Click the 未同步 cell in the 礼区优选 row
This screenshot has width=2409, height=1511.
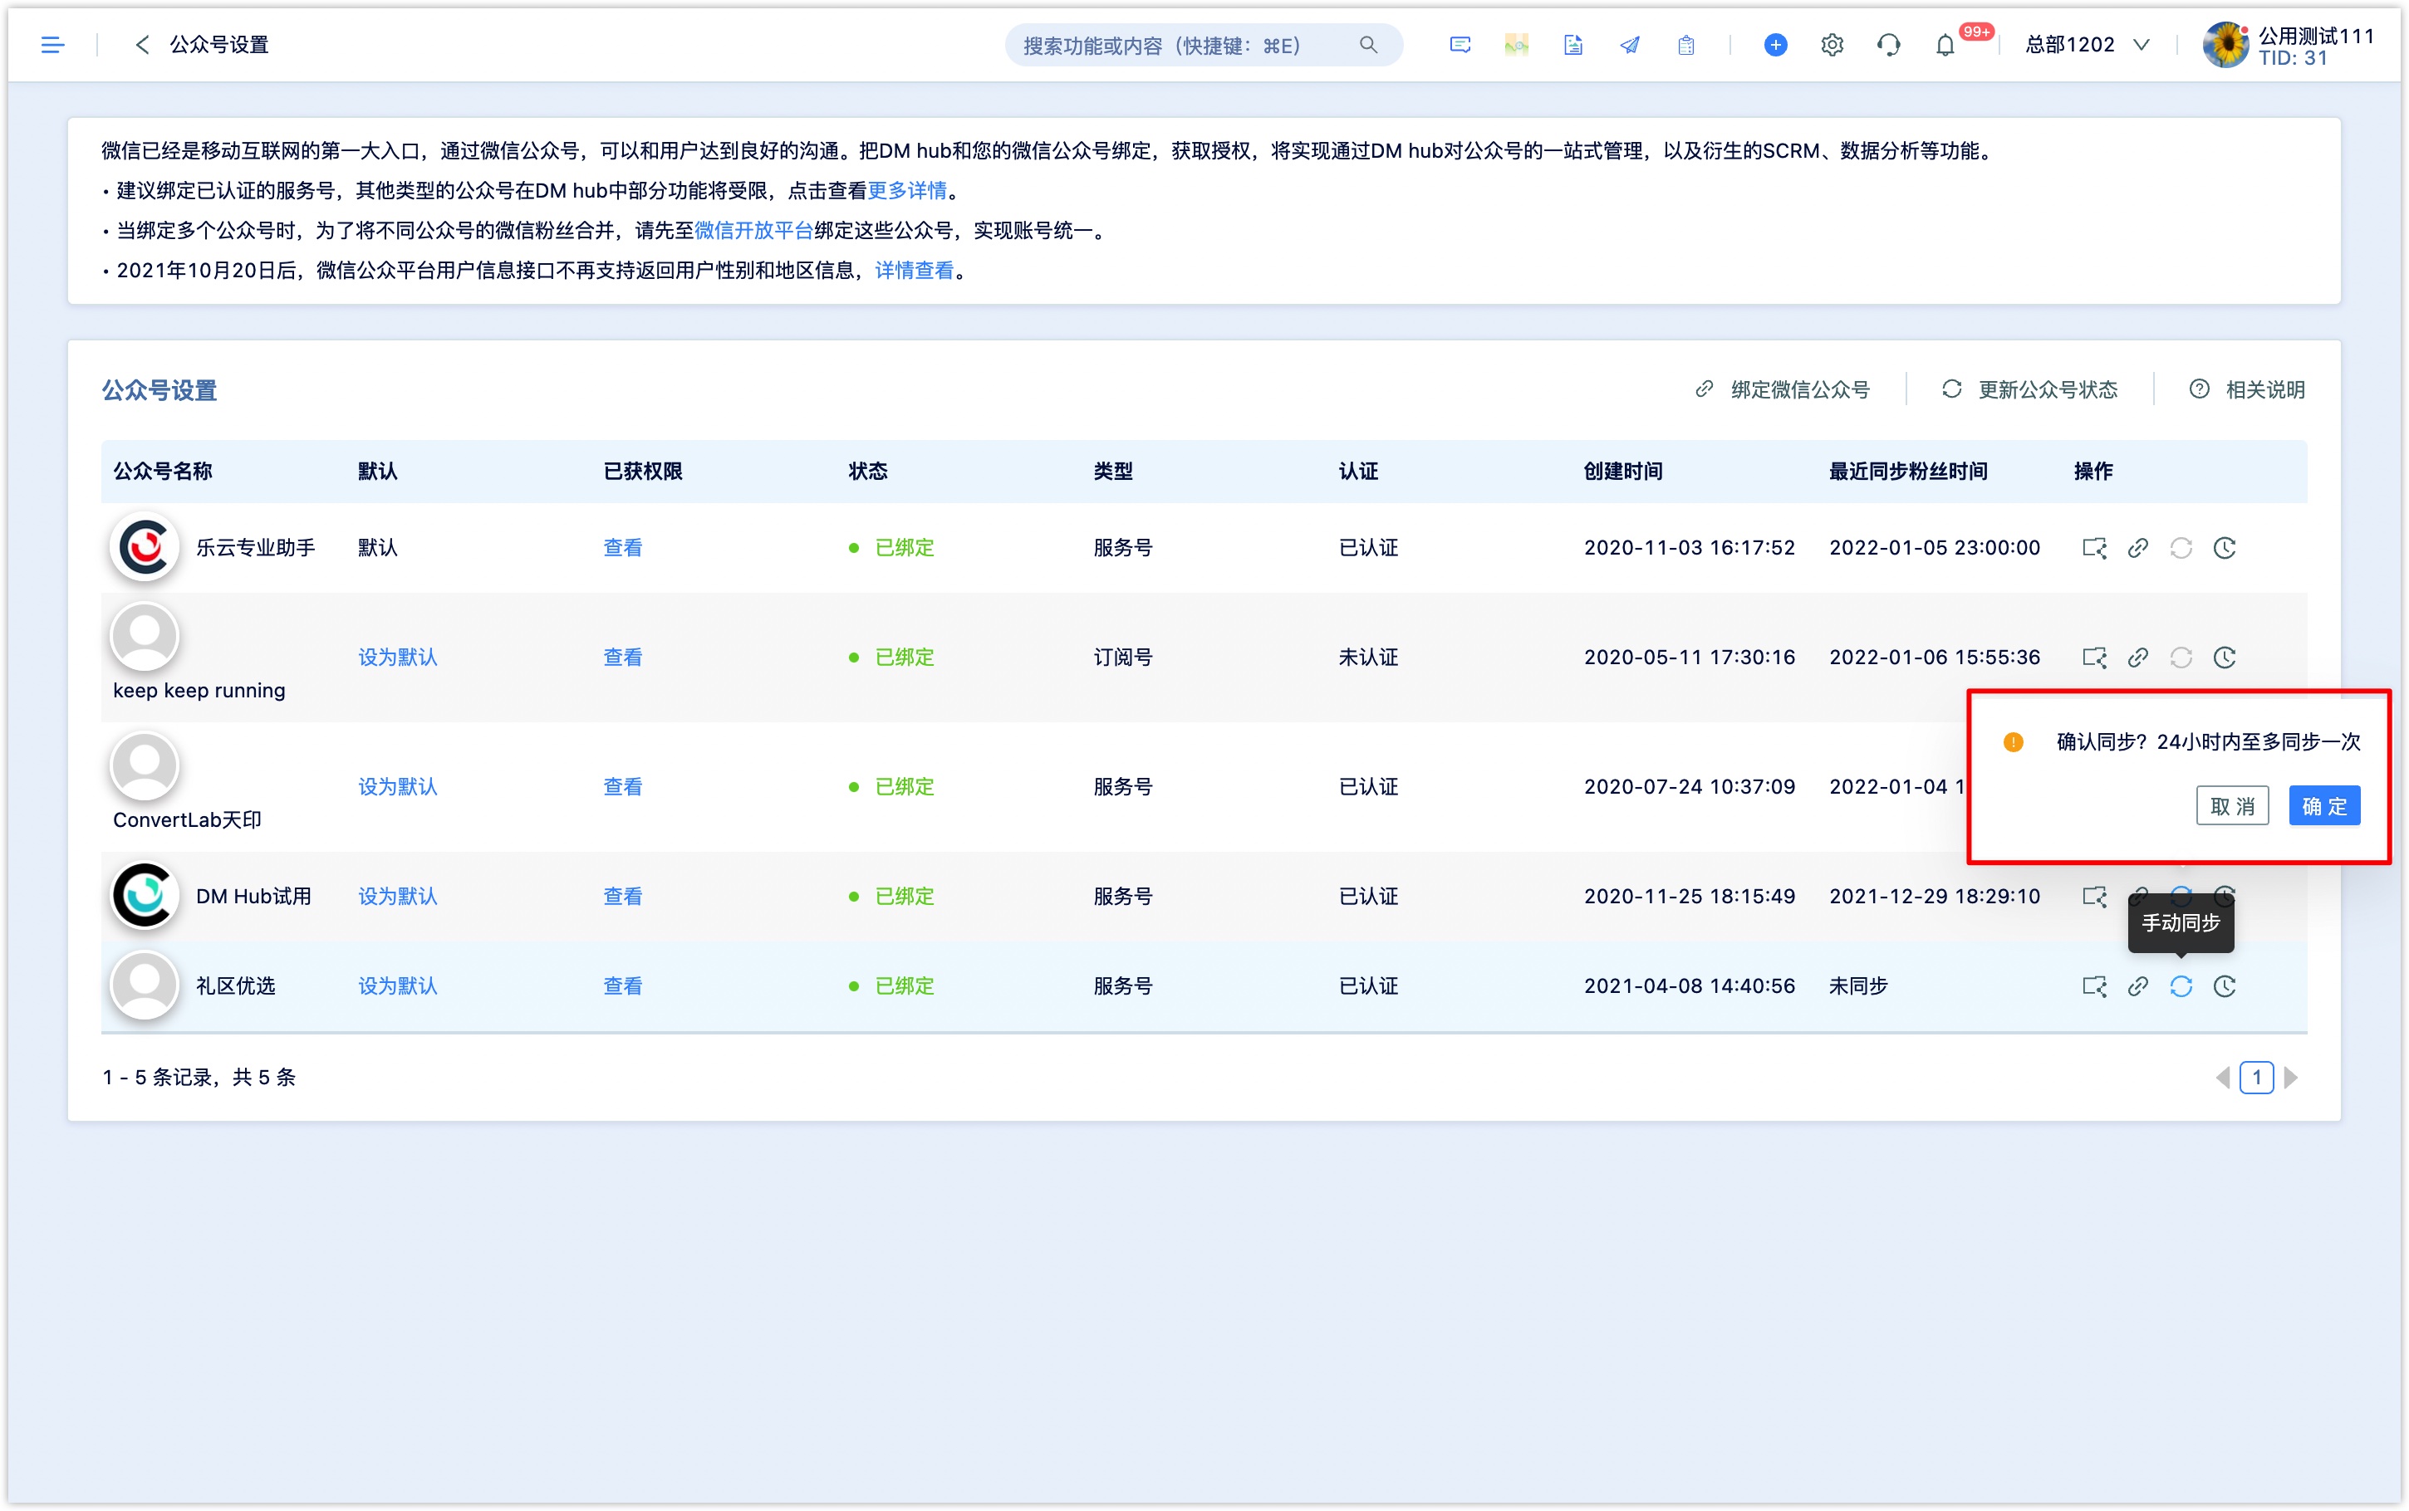1858,986
